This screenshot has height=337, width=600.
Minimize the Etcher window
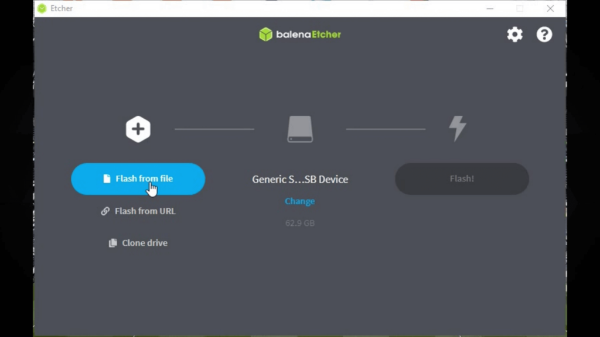(490, 8)
